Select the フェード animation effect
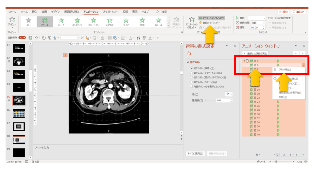 pos(61,22)
